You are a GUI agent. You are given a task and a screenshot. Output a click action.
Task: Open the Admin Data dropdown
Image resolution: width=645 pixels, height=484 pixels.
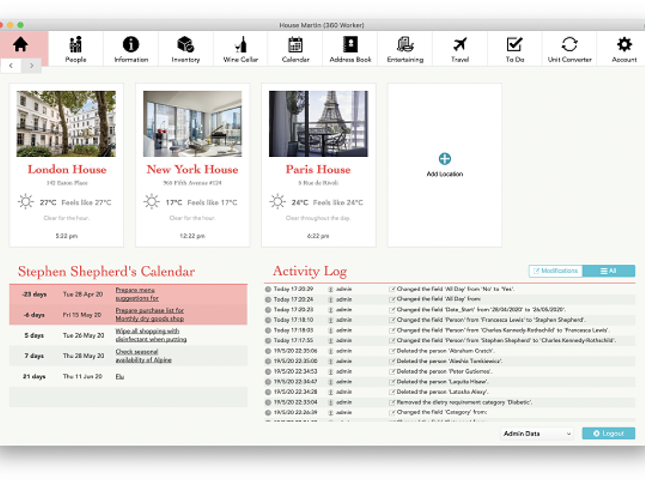(x=537, y=434)
